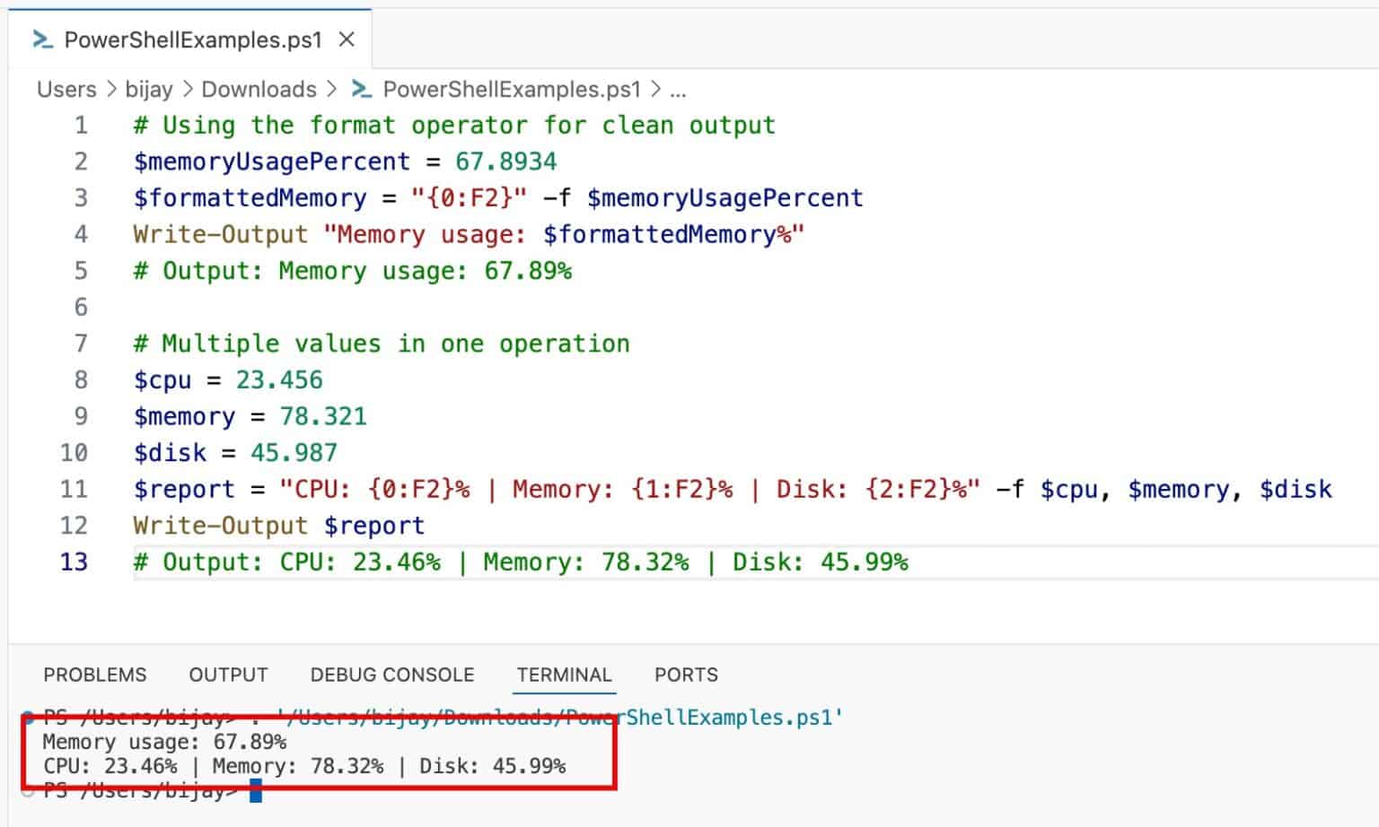Switch to the PORTS panel tab
This screenshot has height=827, width=1379.
coord(686,675)
